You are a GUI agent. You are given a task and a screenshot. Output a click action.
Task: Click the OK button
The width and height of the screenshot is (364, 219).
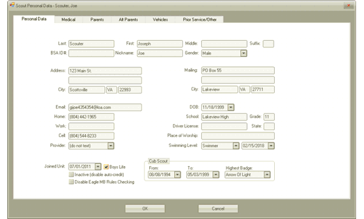(x=145, y=208)
